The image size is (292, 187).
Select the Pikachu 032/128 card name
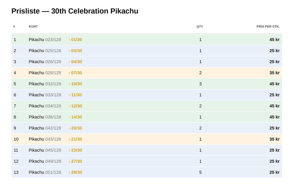(45, 84)
